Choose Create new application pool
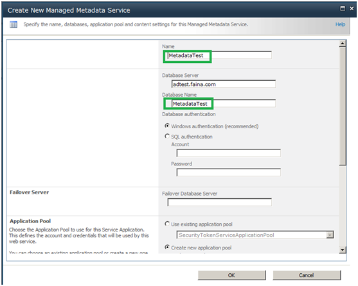This screenshot has width=358, height=286. pyautogui.click(x=167, y=248)
